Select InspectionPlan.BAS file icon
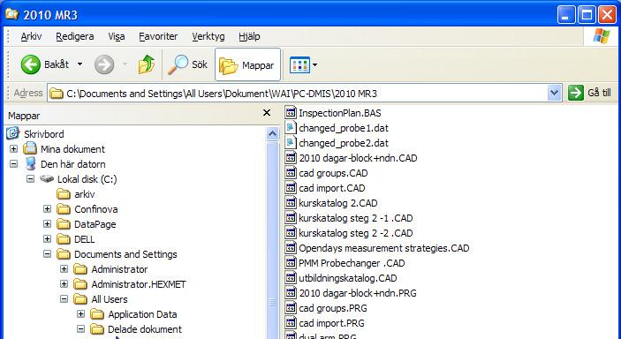Image resolution: width=621 pixels, height=339 pixels. (291, 113)
